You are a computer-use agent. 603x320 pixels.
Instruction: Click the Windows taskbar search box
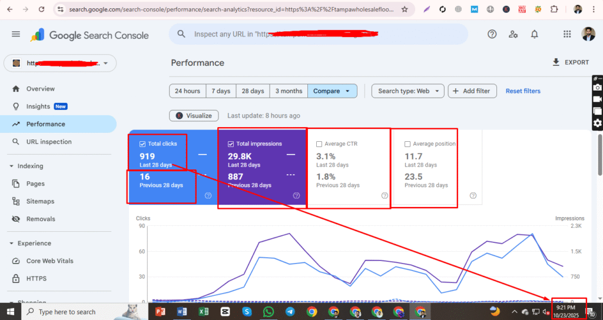coord(85,312)
